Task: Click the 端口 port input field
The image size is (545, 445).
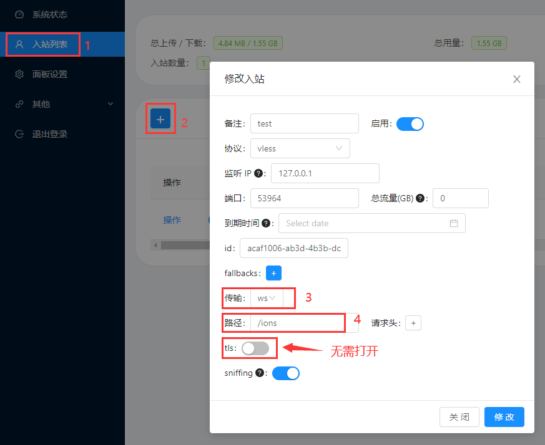Action: tap(304, 198)
